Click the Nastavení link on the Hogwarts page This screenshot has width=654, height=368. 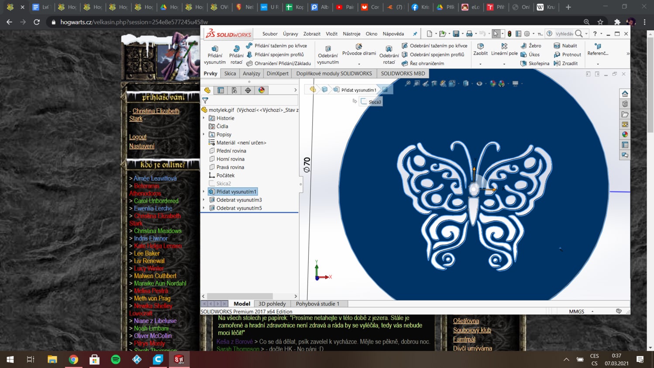coord(141,146)
